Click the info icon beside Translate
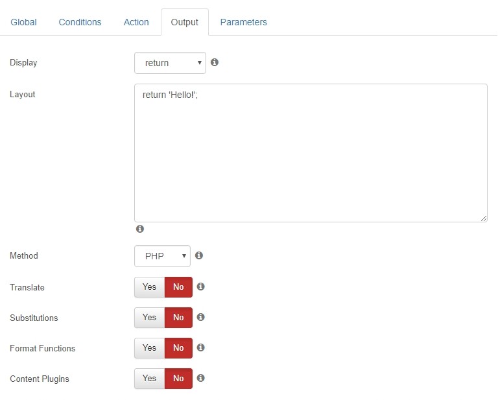This screenshot has height=400, width=498. pyautogui.click(x=201, y=287)
